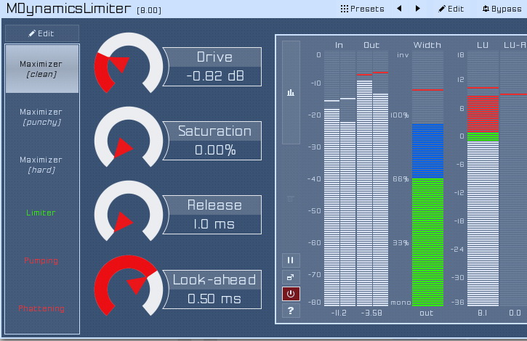The image size is (527, 341).
Task: Click the Out meter bars
Action: [x=372, y=178]
